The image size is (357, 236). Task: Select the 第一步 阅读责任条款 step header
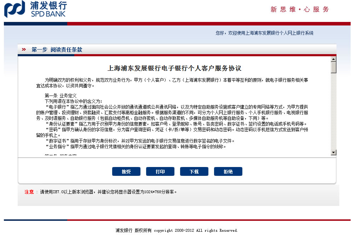57,50
